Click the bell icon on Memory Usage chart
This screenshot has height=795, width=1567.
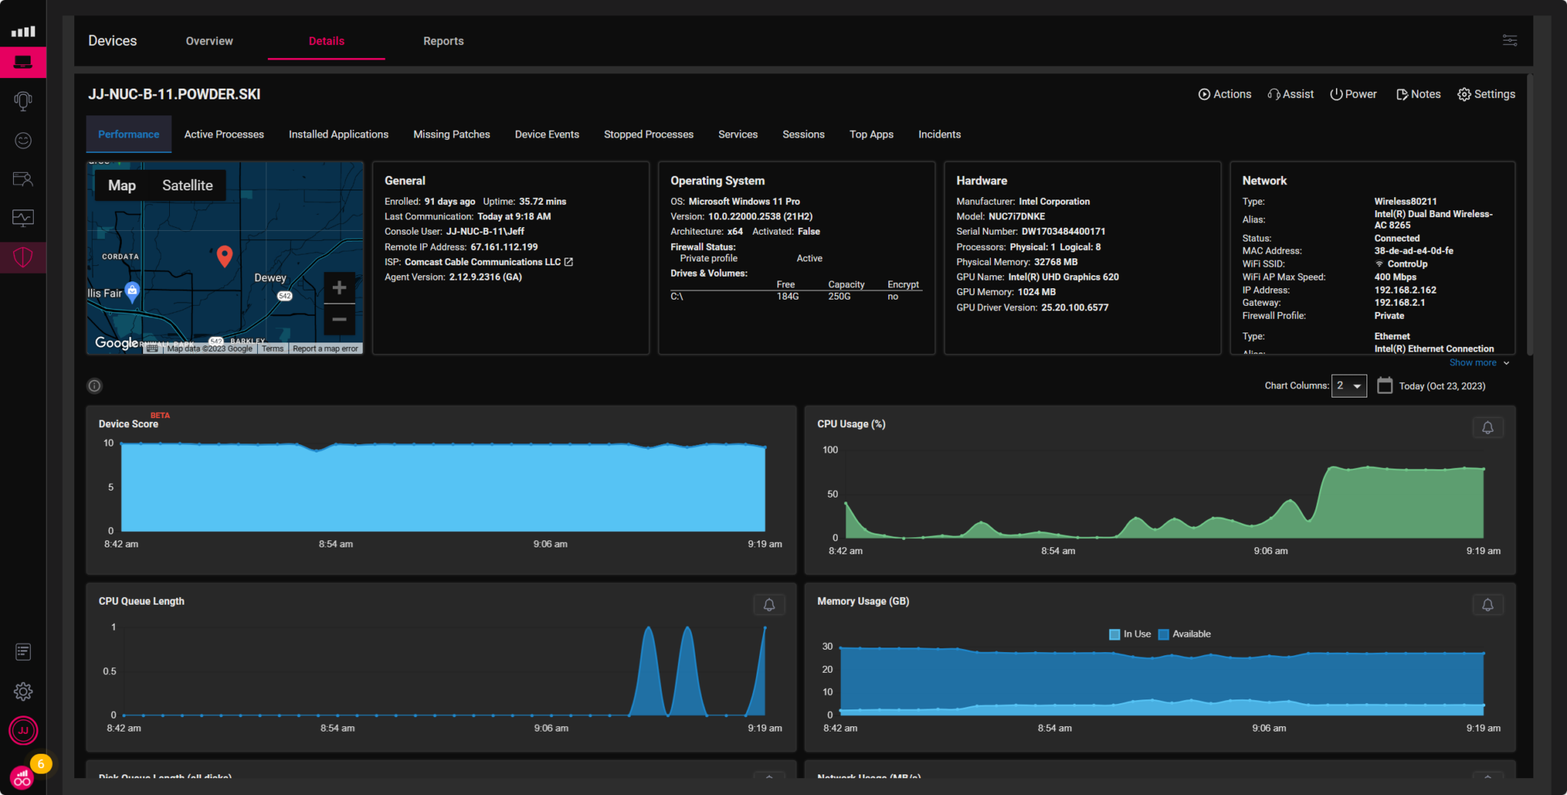click(x=1488, y=605)
